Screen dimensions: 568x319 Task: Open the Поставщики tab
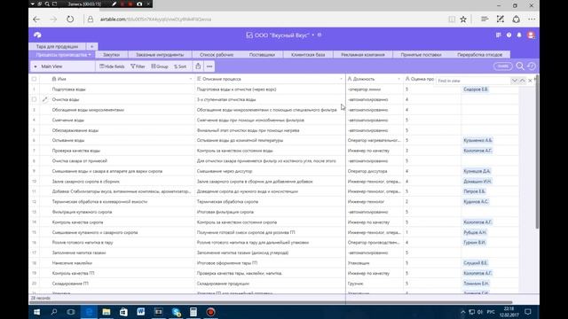[x=263, y=55]
